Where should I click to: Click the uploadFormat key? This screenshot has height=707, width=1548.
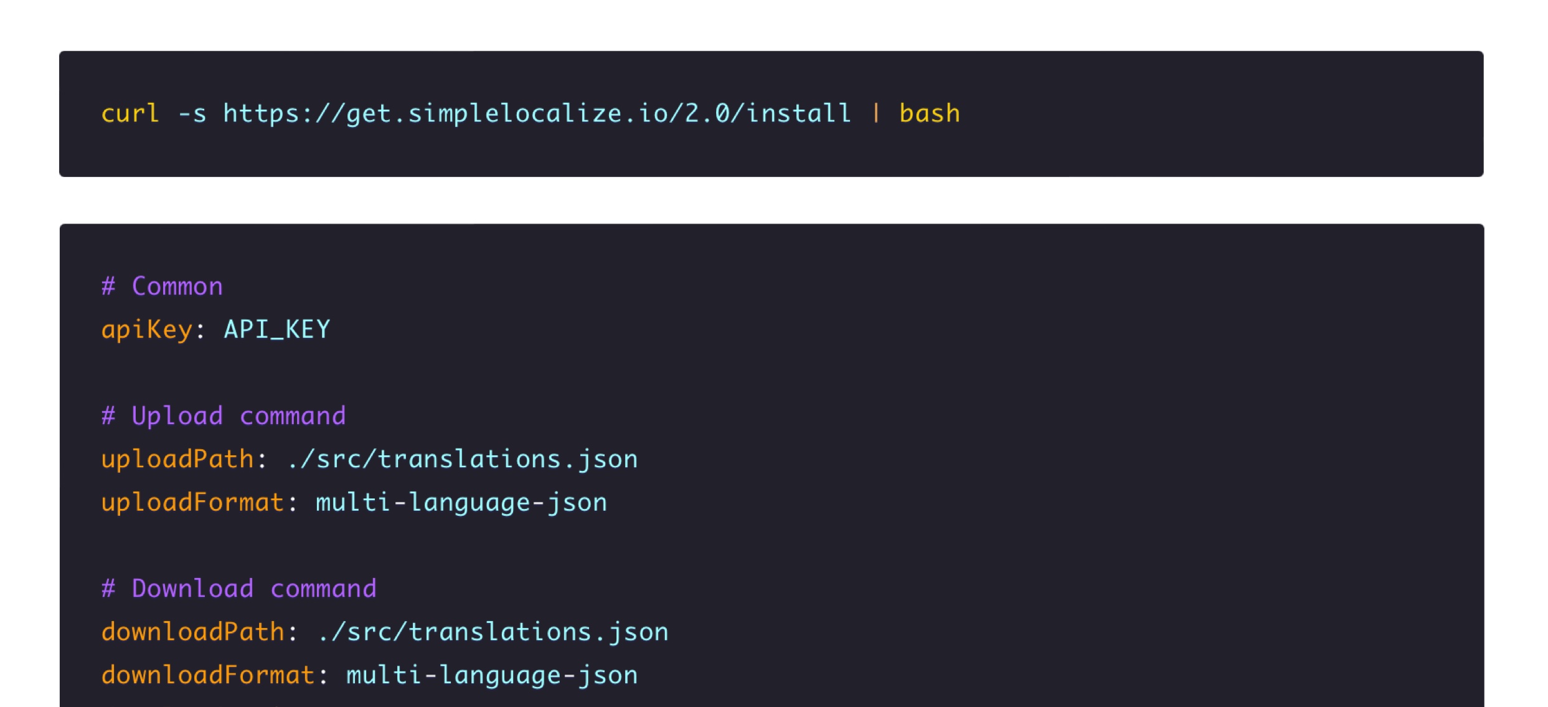tap(193, 502)
